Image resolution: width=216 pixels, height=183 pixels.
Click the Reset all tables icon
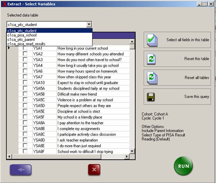click(152, 77)
